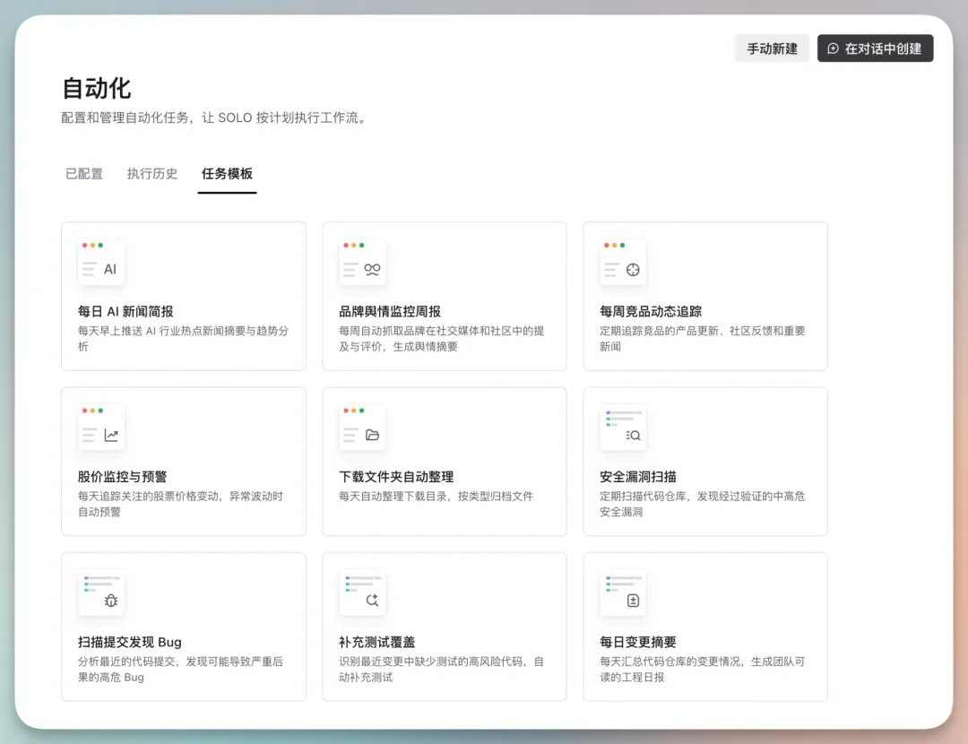This screenshot has width=968, height=744.
Task: Click the 股价监控与预警 card description text
Action: click(180, 504)
